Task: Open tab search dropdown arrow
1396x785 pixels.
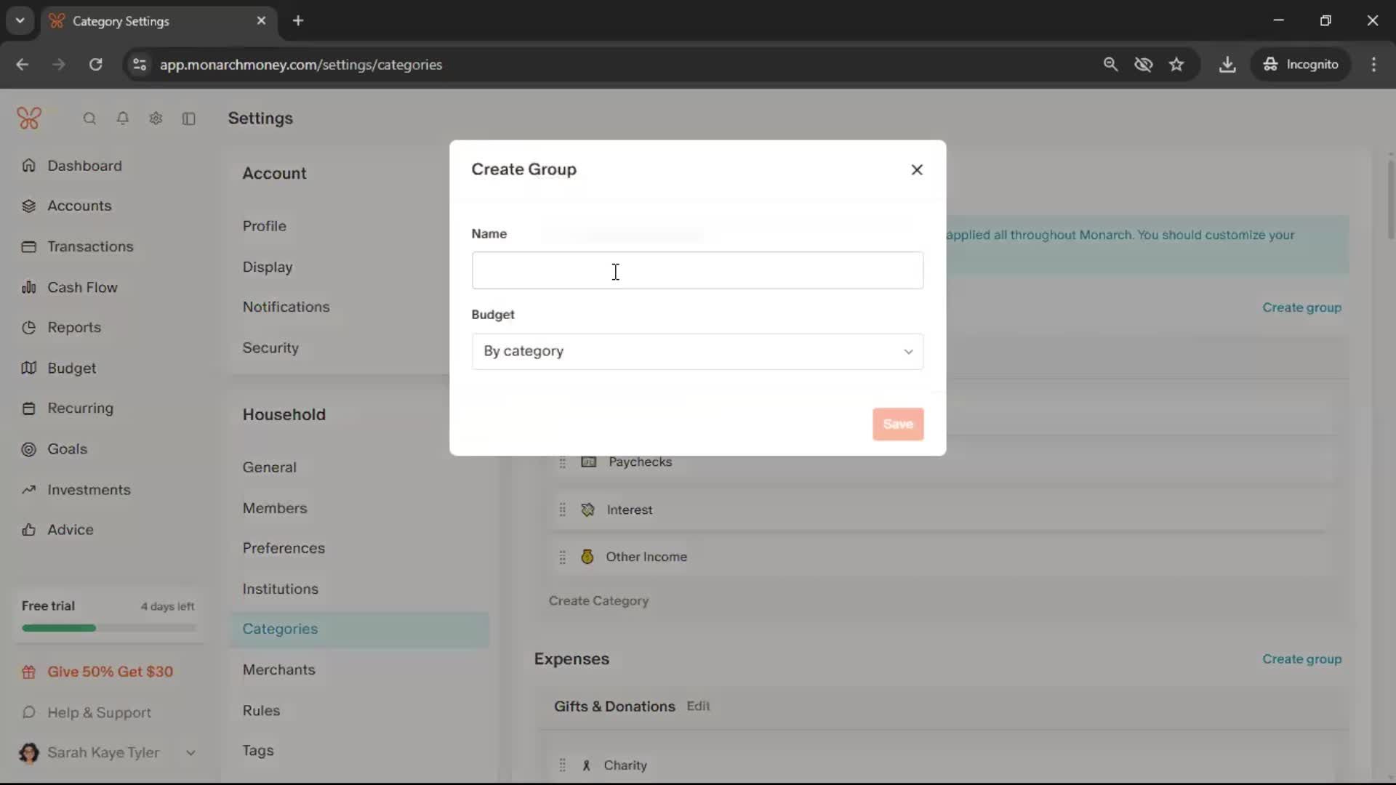Action: pos(20,20)
